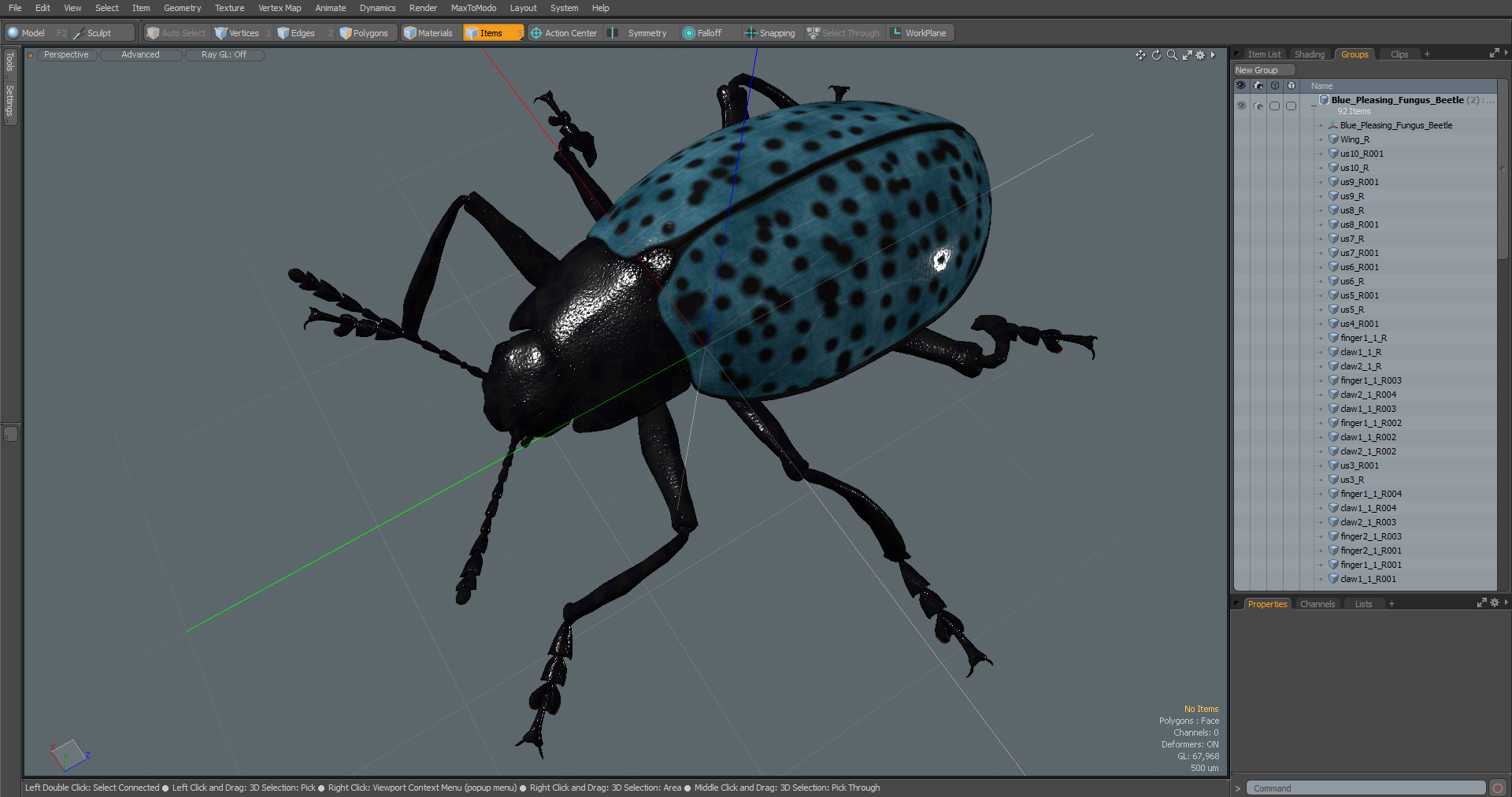Open the Render menu
This screenshot has width=1512, height=797.
pos(423,8)
